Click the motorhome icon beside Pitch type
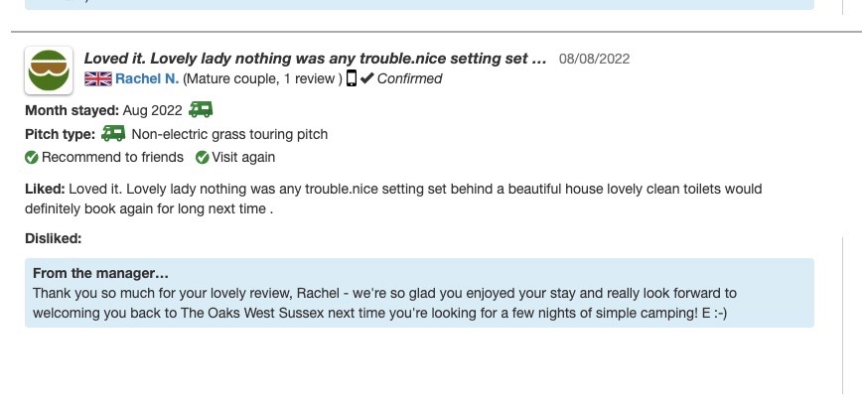The height and width of the screenshot is (408, 862). [113, 133]
